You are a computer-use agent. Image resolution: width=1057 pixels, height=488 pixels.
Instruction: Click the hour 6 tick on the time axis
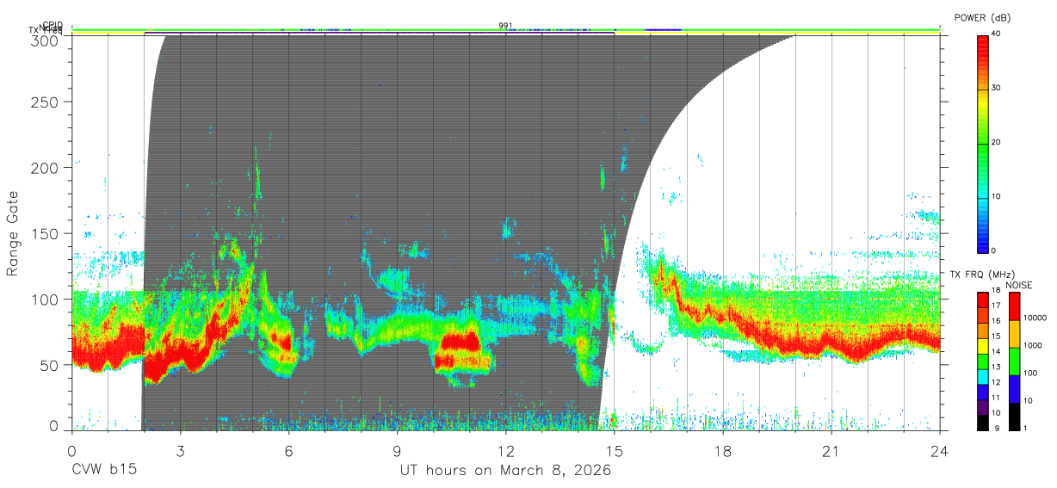tap(288, 451)
